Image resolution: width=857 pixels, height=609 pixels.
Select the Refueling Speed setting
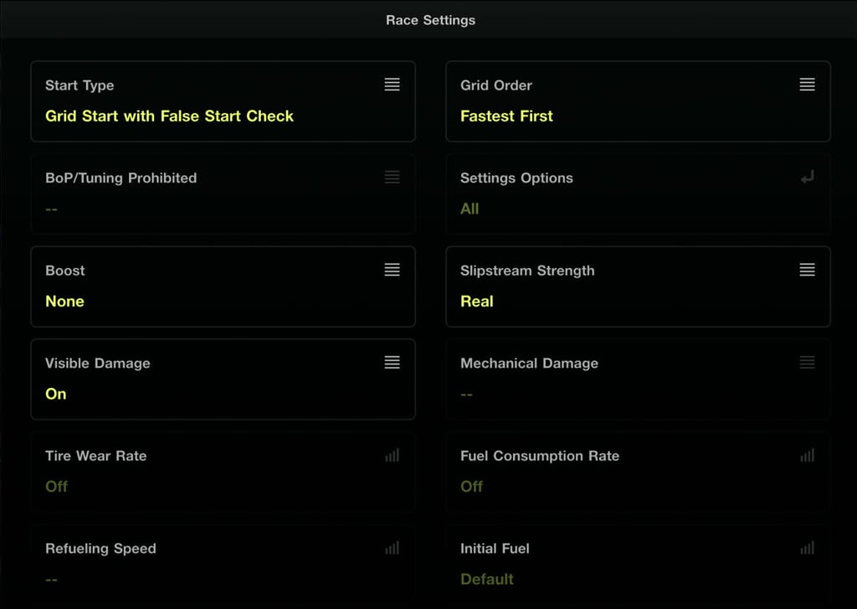coord(223,563)
